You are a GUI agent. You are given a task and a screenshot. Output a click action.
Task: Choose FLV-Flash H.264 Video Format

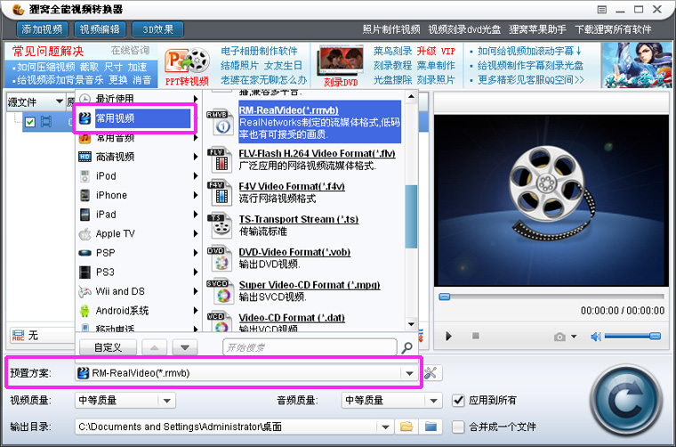coord(318,154)
